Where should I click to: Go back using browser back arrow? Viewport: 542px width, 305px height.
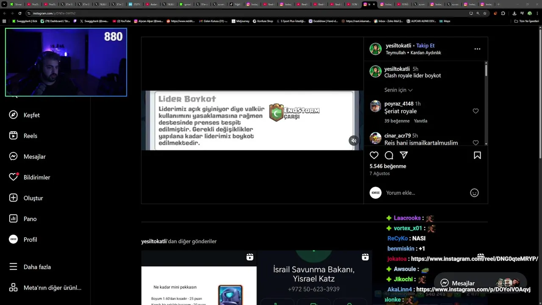[5, 13]
